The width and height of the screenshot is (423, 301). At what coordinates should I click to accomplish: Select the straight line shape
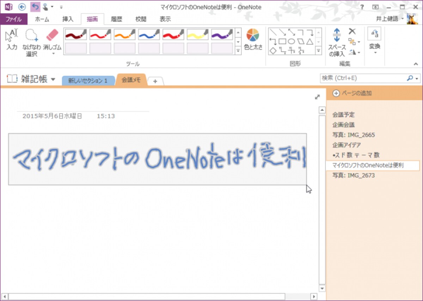coord(273,33)
